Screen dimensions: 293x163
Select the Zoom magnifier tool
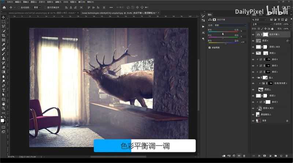point(3,108)
